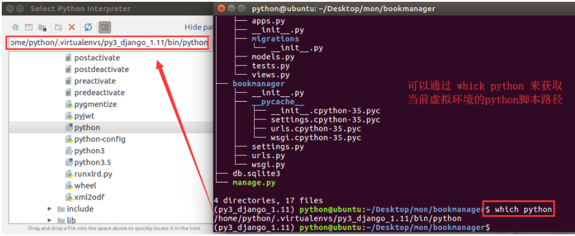The width and height of the screenshot is (575, 236).
Task: Click the folder icon of include
Action: click(61, 209)
